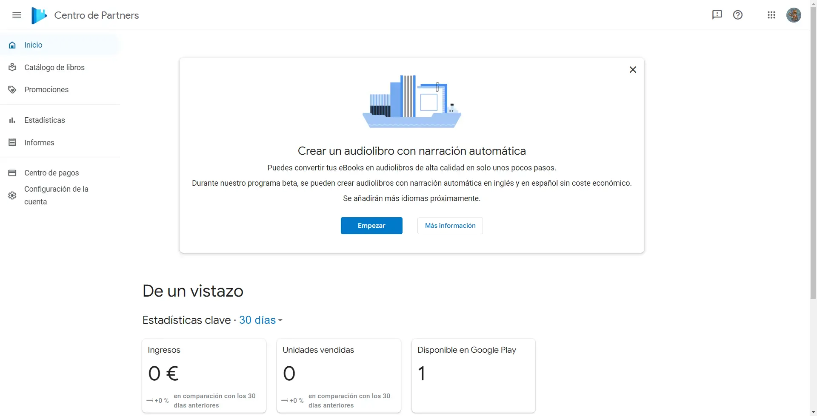Open Centro de pagos payment card icon
The height and width of the screenshot is (416, 817).
12,173
